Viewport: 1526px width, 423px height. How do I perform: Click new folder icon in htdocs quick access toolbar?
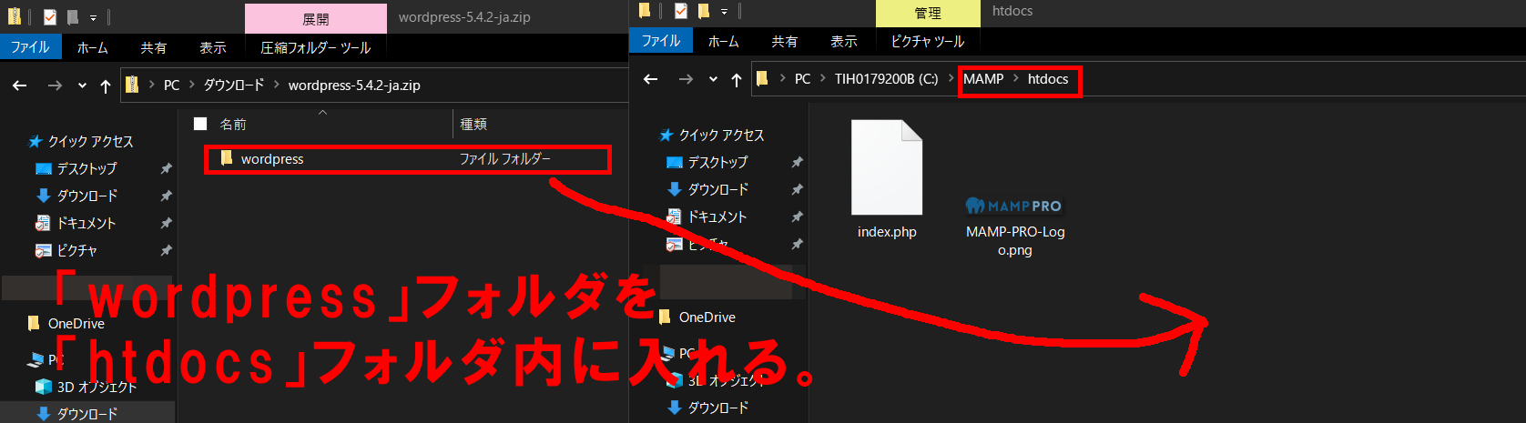point(703,11)
